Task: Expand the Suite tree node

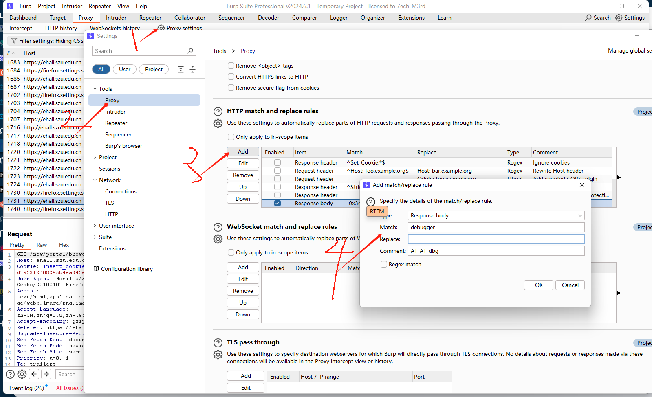Action: 95,237
